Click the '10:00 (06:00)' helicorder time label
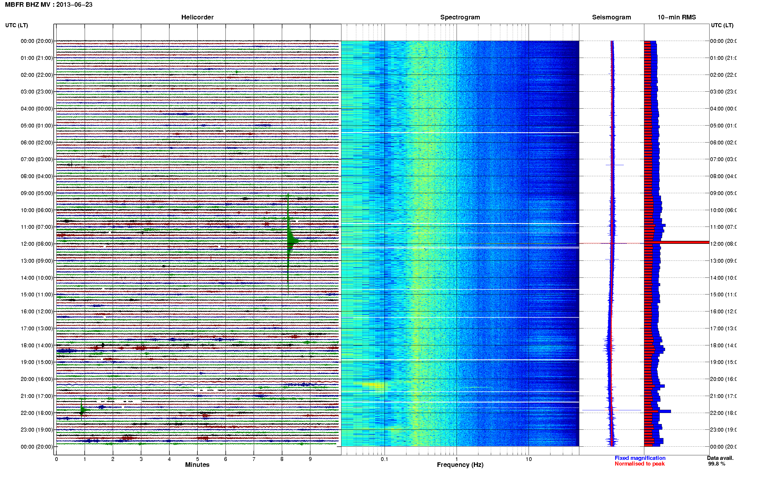The image size is (767, 479). (x=37, y=210)
